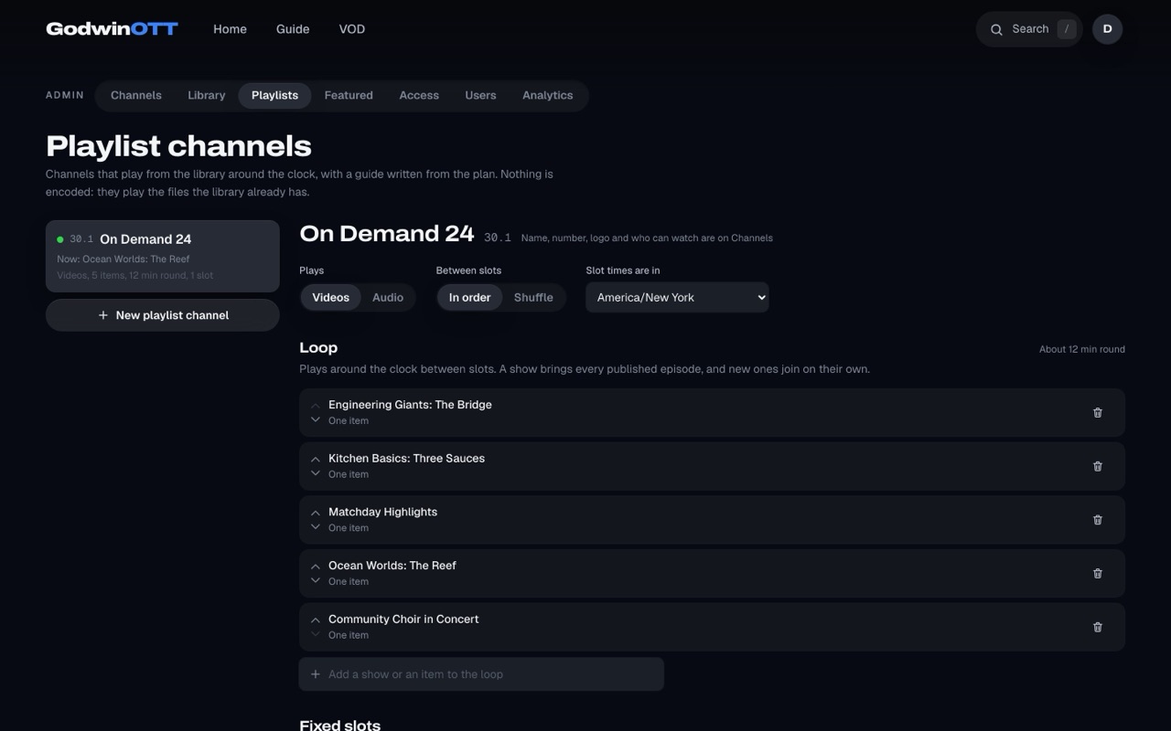Click the GodwinOTT logo
This screenshot has width=1171, height=731.
(112, 29)
